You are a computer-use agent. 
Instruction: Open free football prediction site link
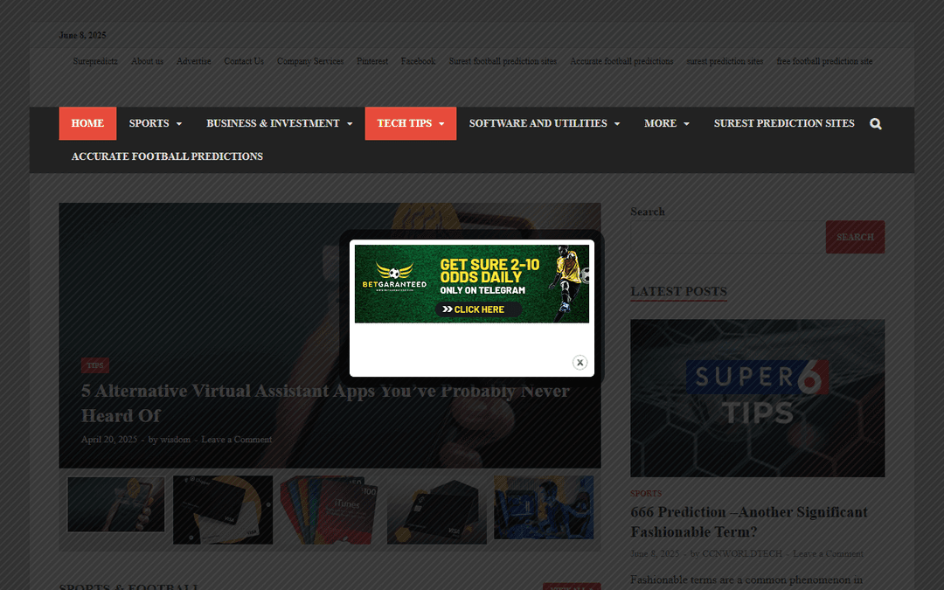pyautogui.click(x=824, y=61)
